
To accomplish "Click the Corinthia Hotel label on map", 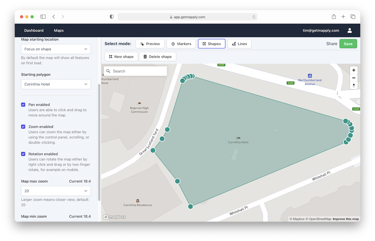I will (238, 142).
